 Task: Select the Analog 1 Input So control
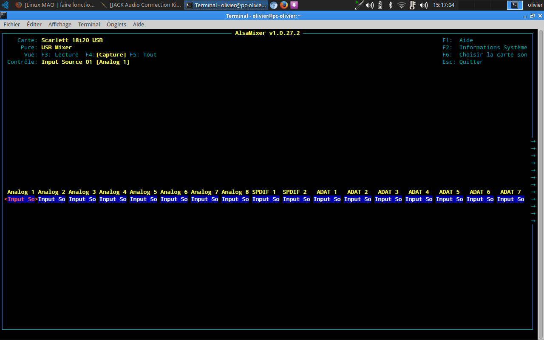(21, 199)
